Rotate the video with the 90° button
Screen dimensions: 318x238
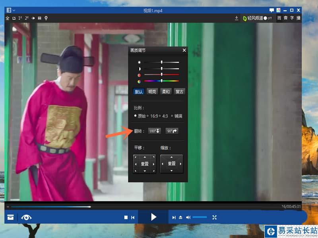pyautogui.click(x=172, y=131)
